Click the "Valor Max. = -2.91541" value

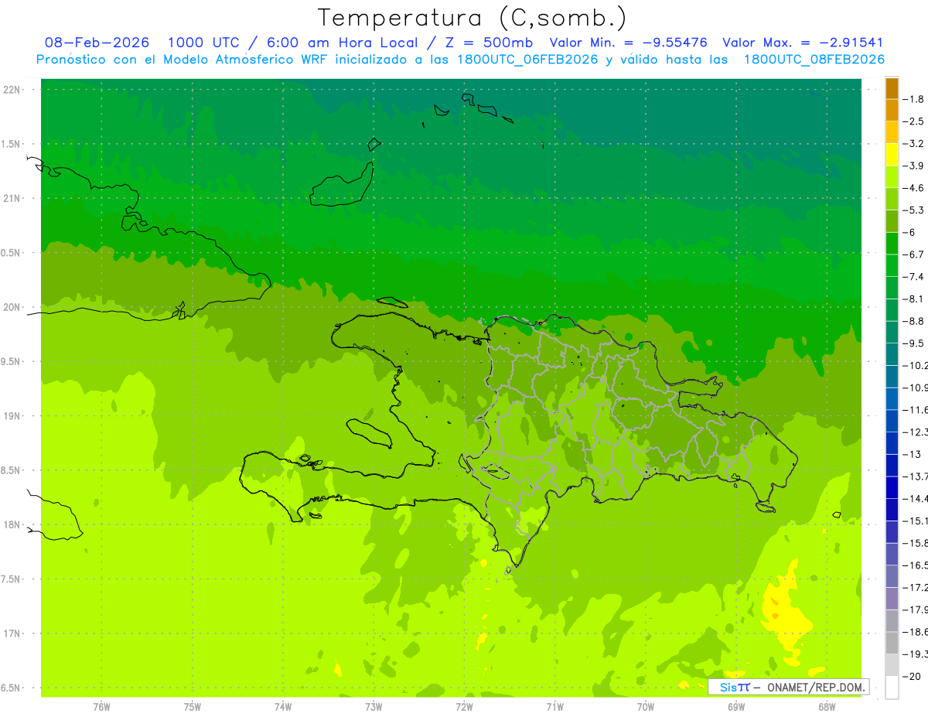(802, 43)
